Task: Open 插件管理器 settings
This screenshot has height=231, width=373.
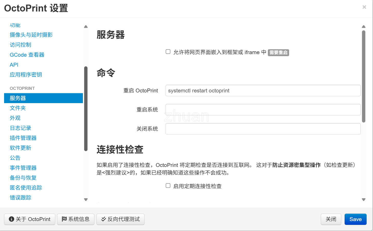Action: point(23,138)
